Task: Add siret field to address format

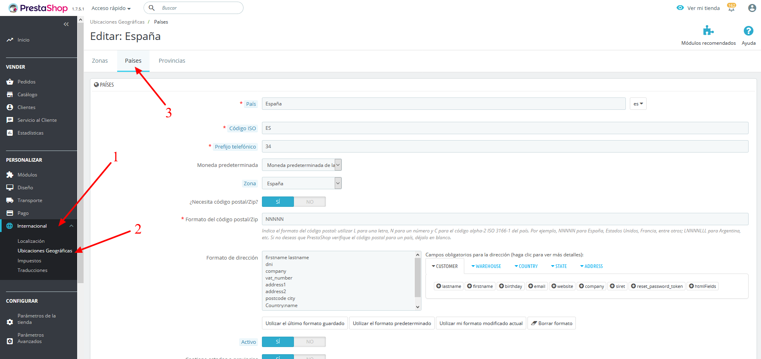Action: click(x=617, y=286)
